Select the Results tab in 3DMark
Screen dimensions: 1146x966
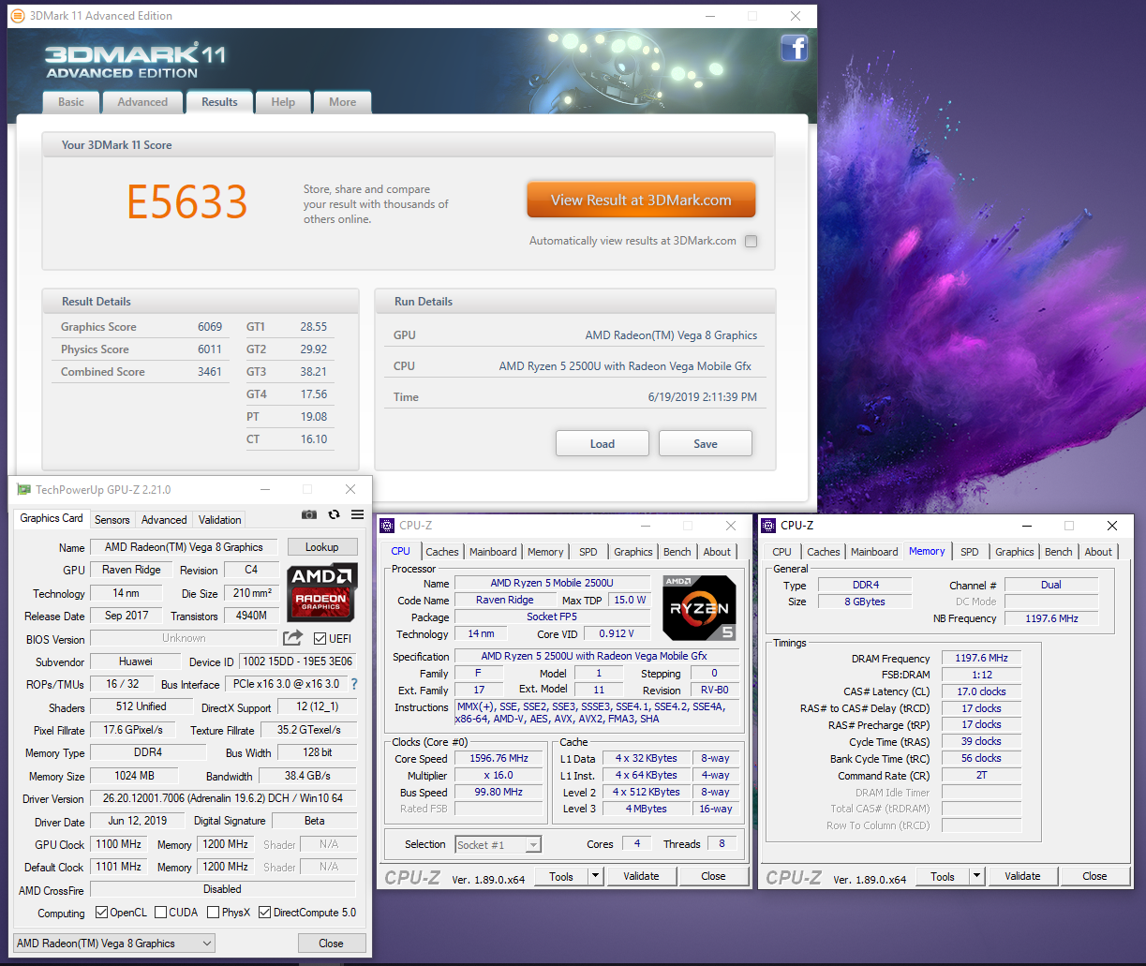tap(219, 102)
